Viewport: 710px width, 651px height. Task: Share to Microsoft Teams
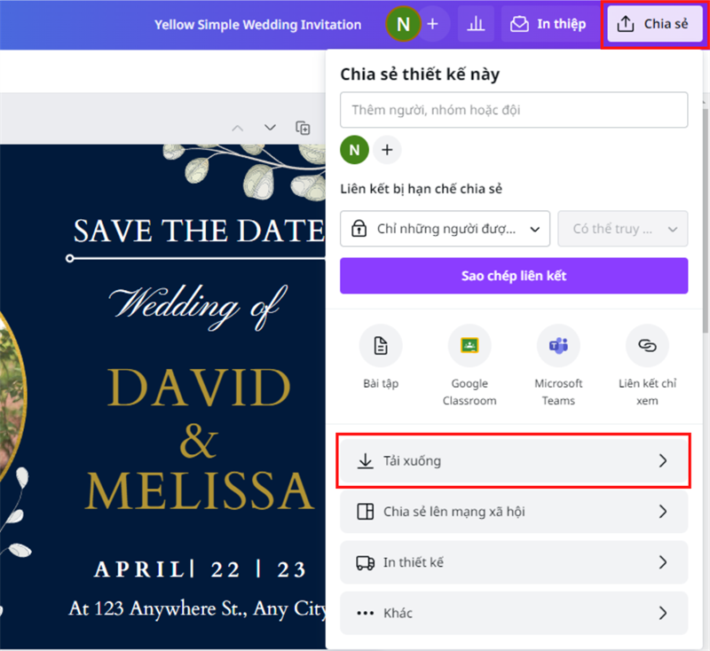[x=558, y=346]
